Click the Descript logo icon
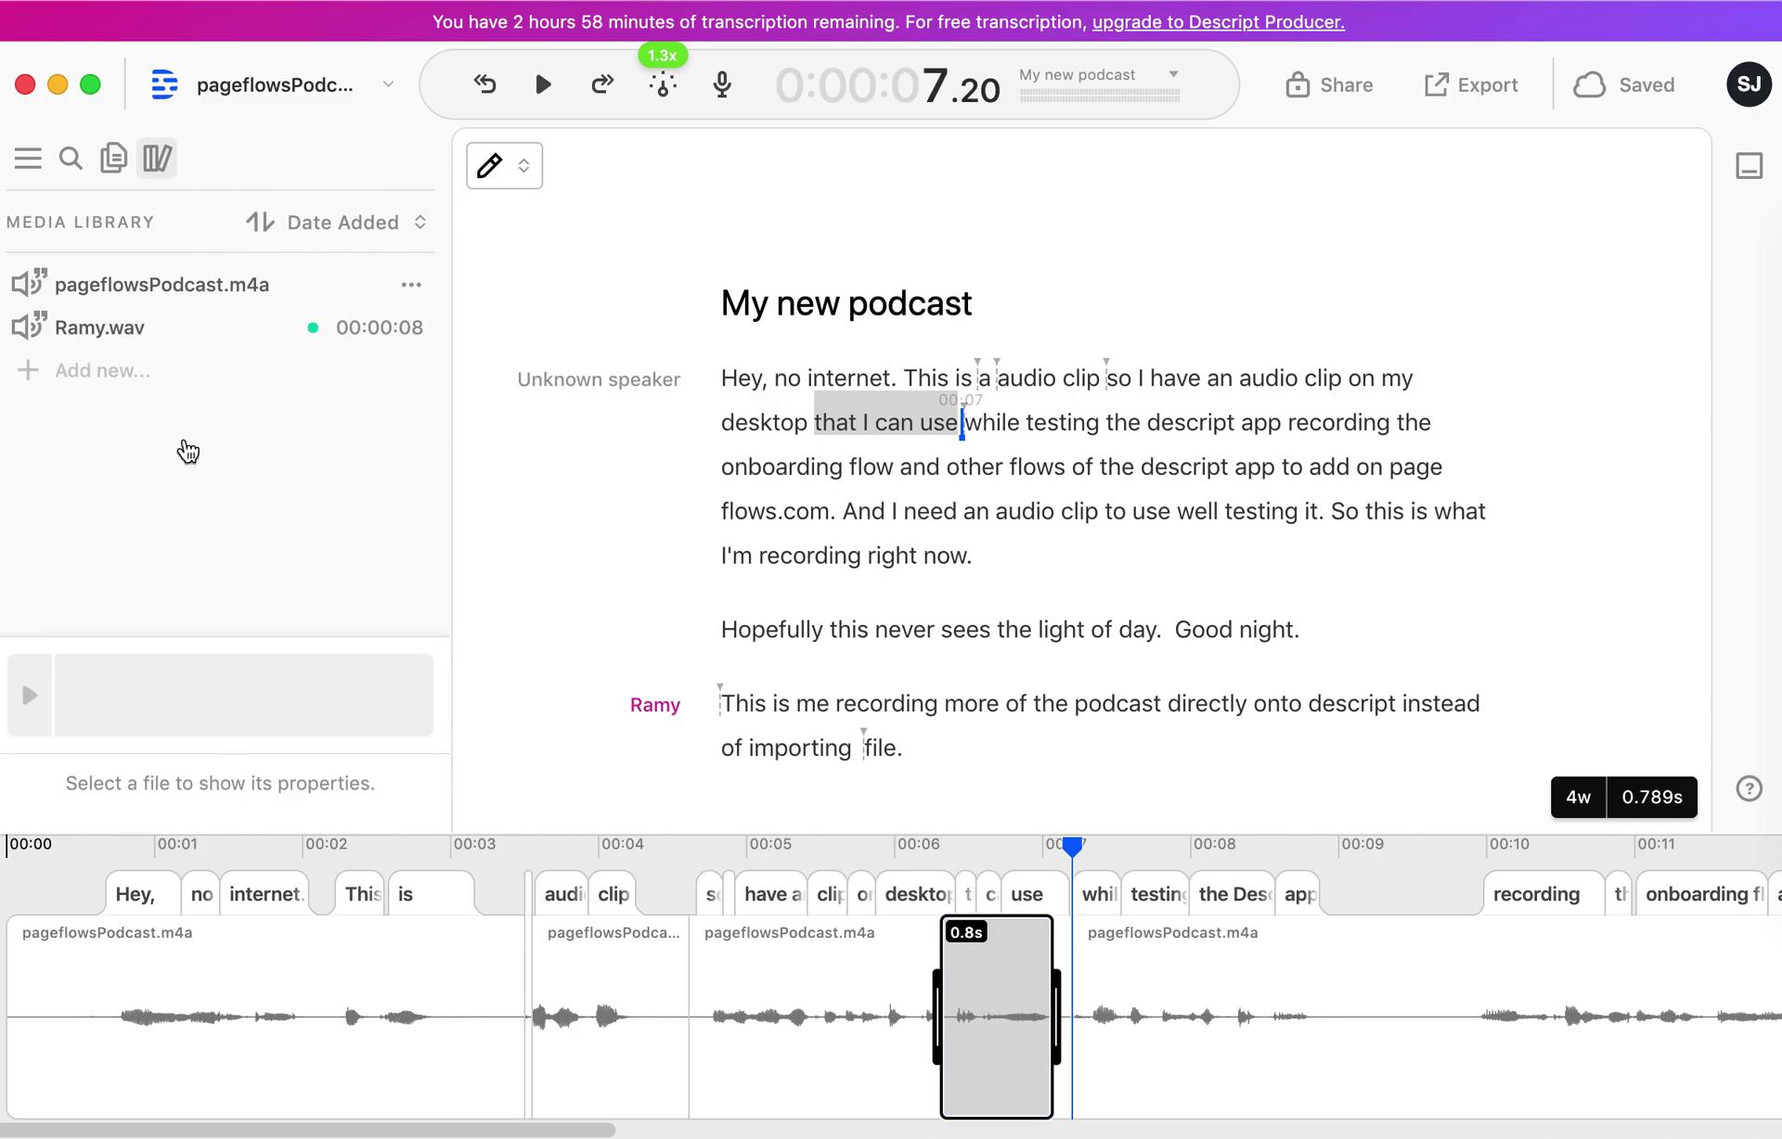The height and width of the screenshot is (1139, 1782). click(x=164, y=84)
